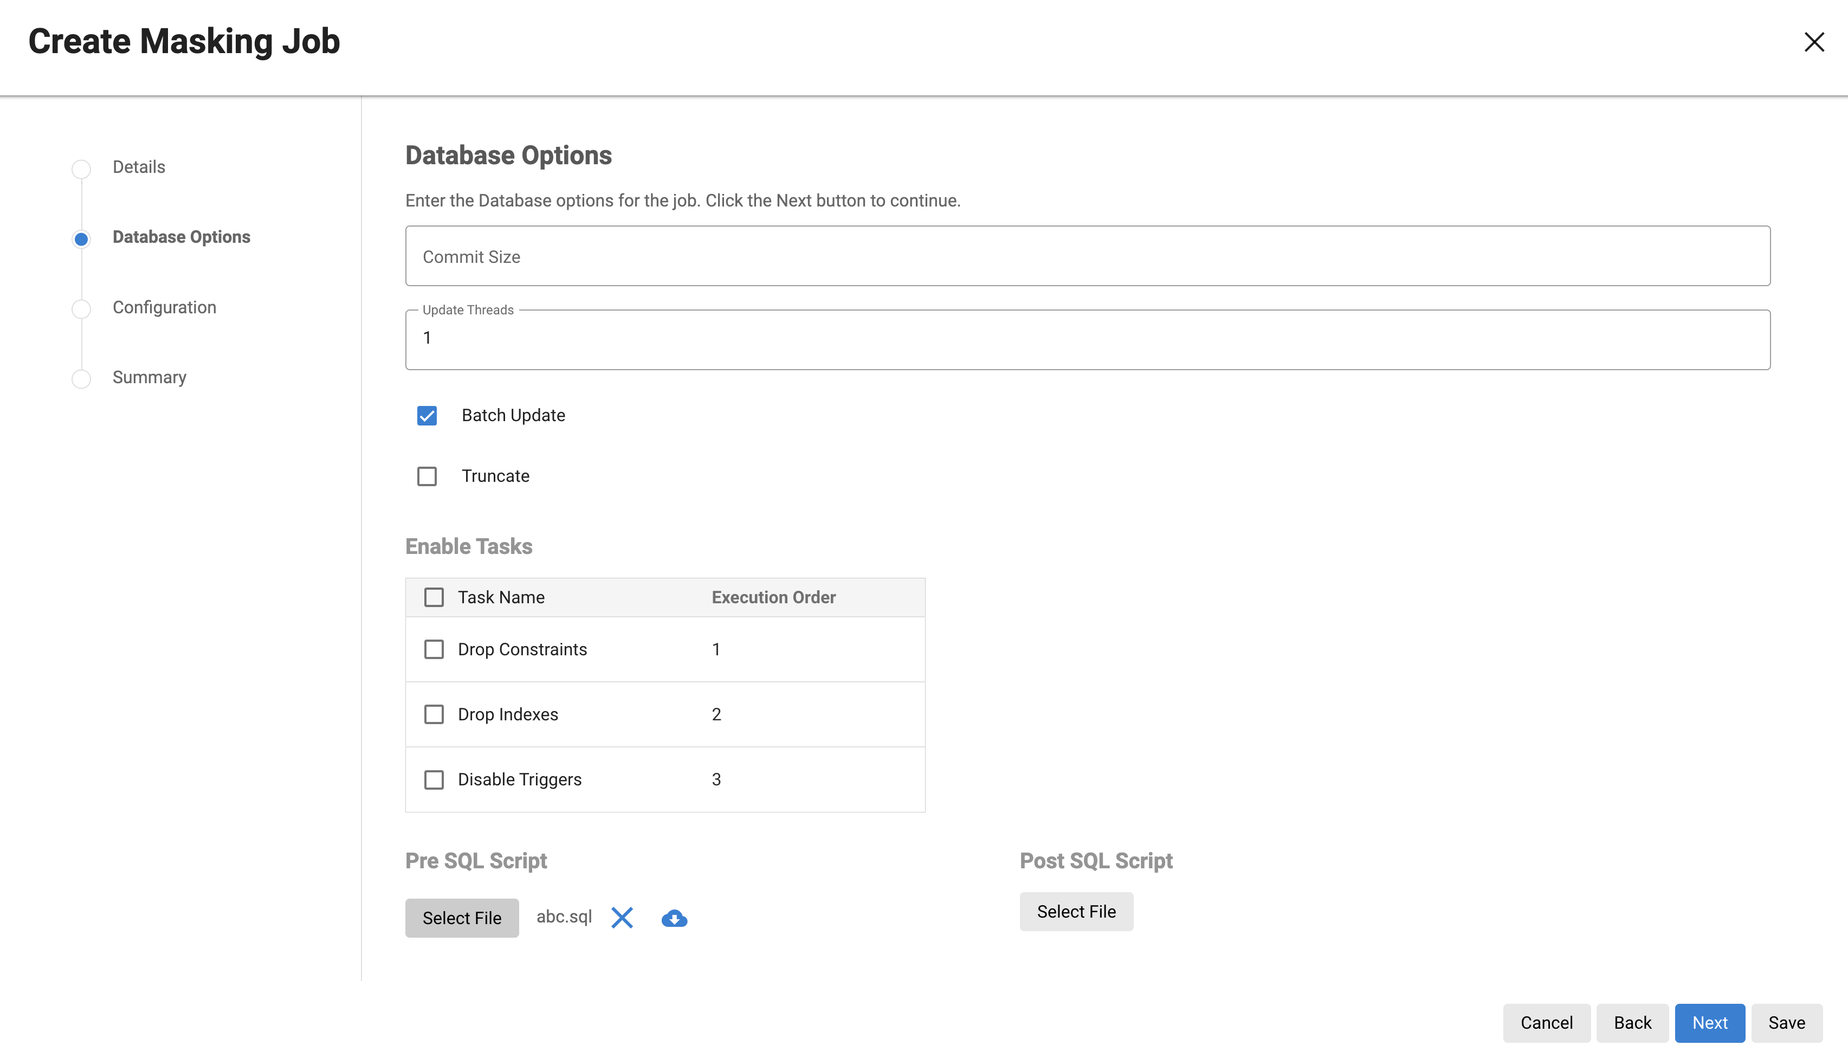Click the Back button
1848x1058 pixels.
1632,1022
